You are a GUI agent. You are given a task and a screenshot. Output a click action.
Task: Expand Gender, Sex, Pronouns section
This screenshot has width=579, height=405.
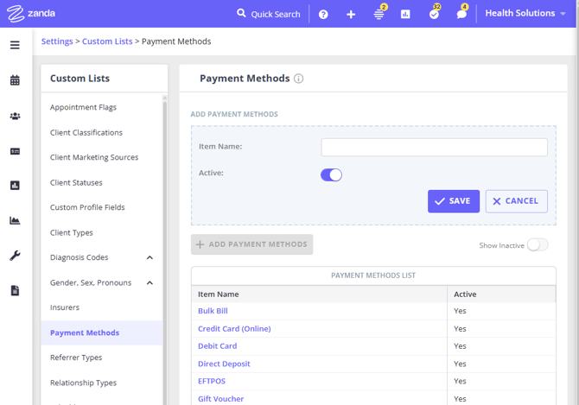150,283
